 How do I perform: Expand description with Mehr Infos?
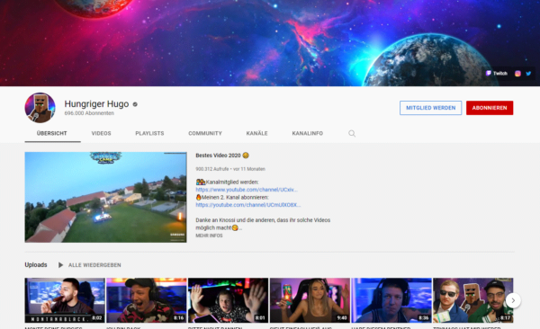click(209, 236)
